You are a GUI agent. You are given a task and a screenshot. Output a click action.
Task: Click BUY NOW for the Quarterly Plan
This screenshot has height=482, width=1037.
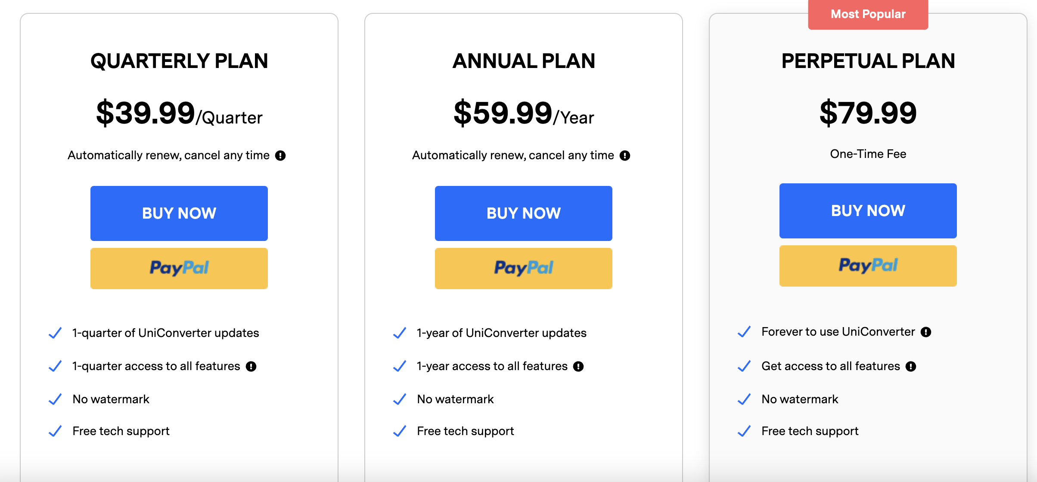(179, 213)
